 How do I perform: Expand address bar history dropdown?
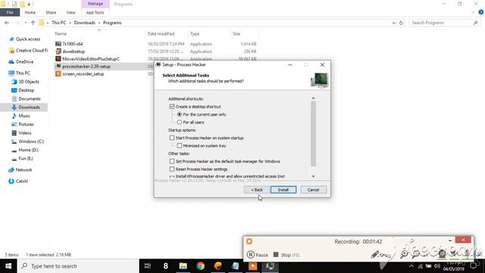[394, 23]
